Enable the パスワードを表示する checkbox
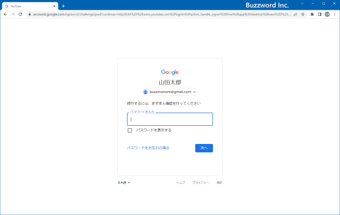Screen dimensions: 340x215 (130, 130)
